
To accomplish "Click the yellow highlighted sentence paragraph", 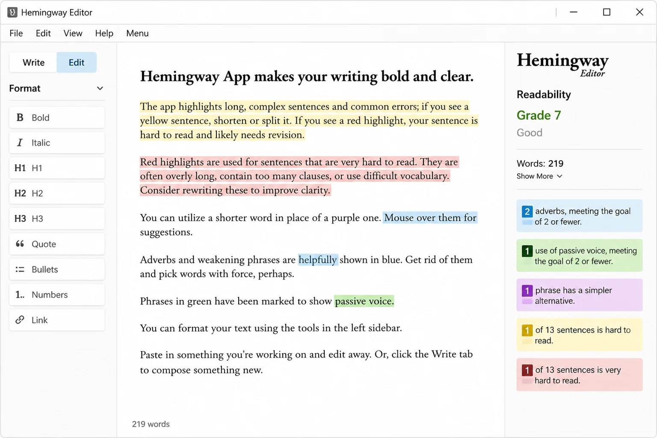I will click(309, 121).
